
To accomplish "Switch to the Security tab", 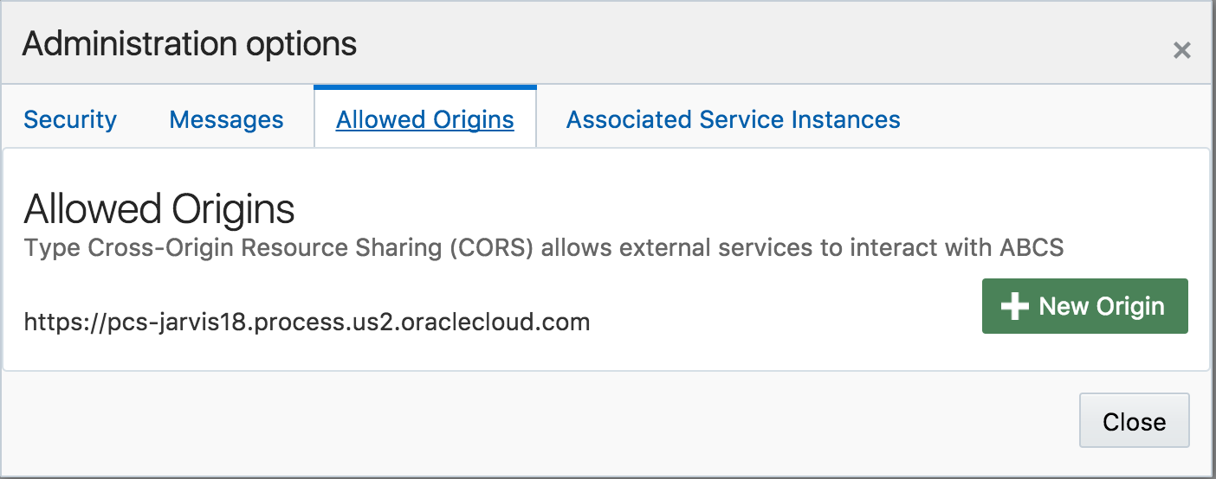I will 70,119.
